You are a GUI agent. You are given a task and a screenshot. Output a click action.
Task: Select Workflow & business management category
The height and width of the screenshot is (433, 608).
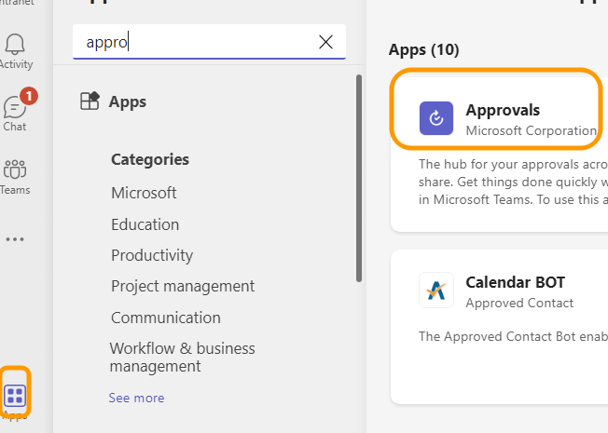pyautogui.click(x=182, y=357)
